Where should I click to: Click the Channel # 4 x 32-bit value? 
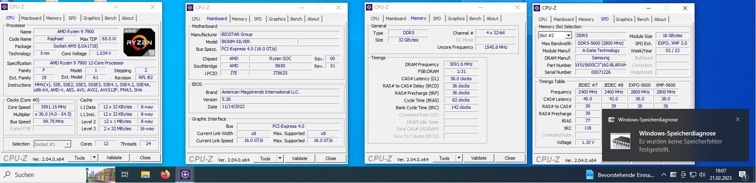pos(496,33)
